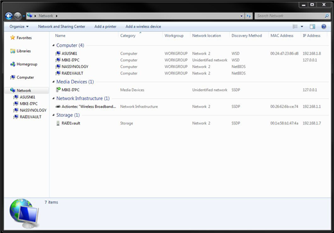Expand the chevron after Network breadcrumb

pos(57,16)
